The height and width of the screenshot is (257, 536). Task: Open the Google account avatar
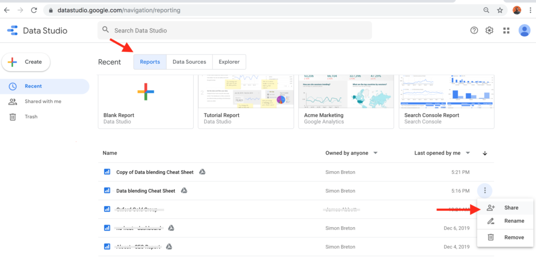coord(524,30)
